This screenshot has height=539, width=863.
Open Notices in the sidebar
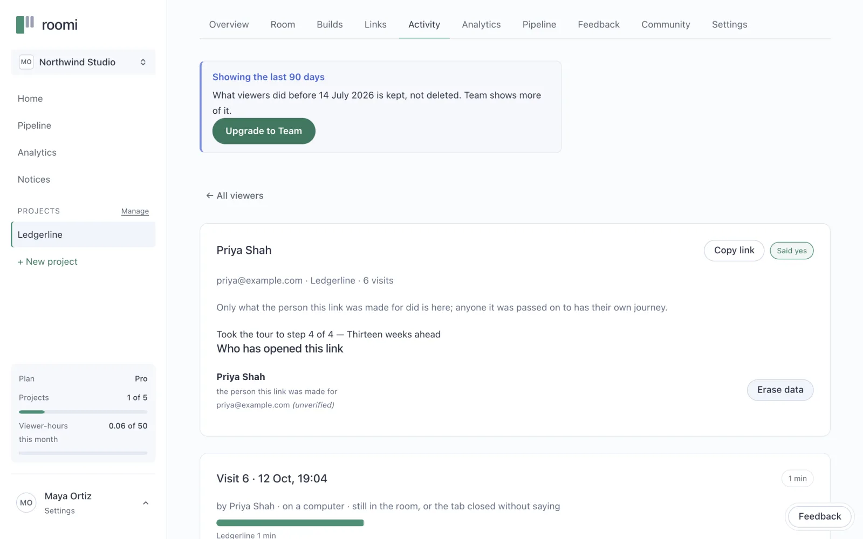34,179
